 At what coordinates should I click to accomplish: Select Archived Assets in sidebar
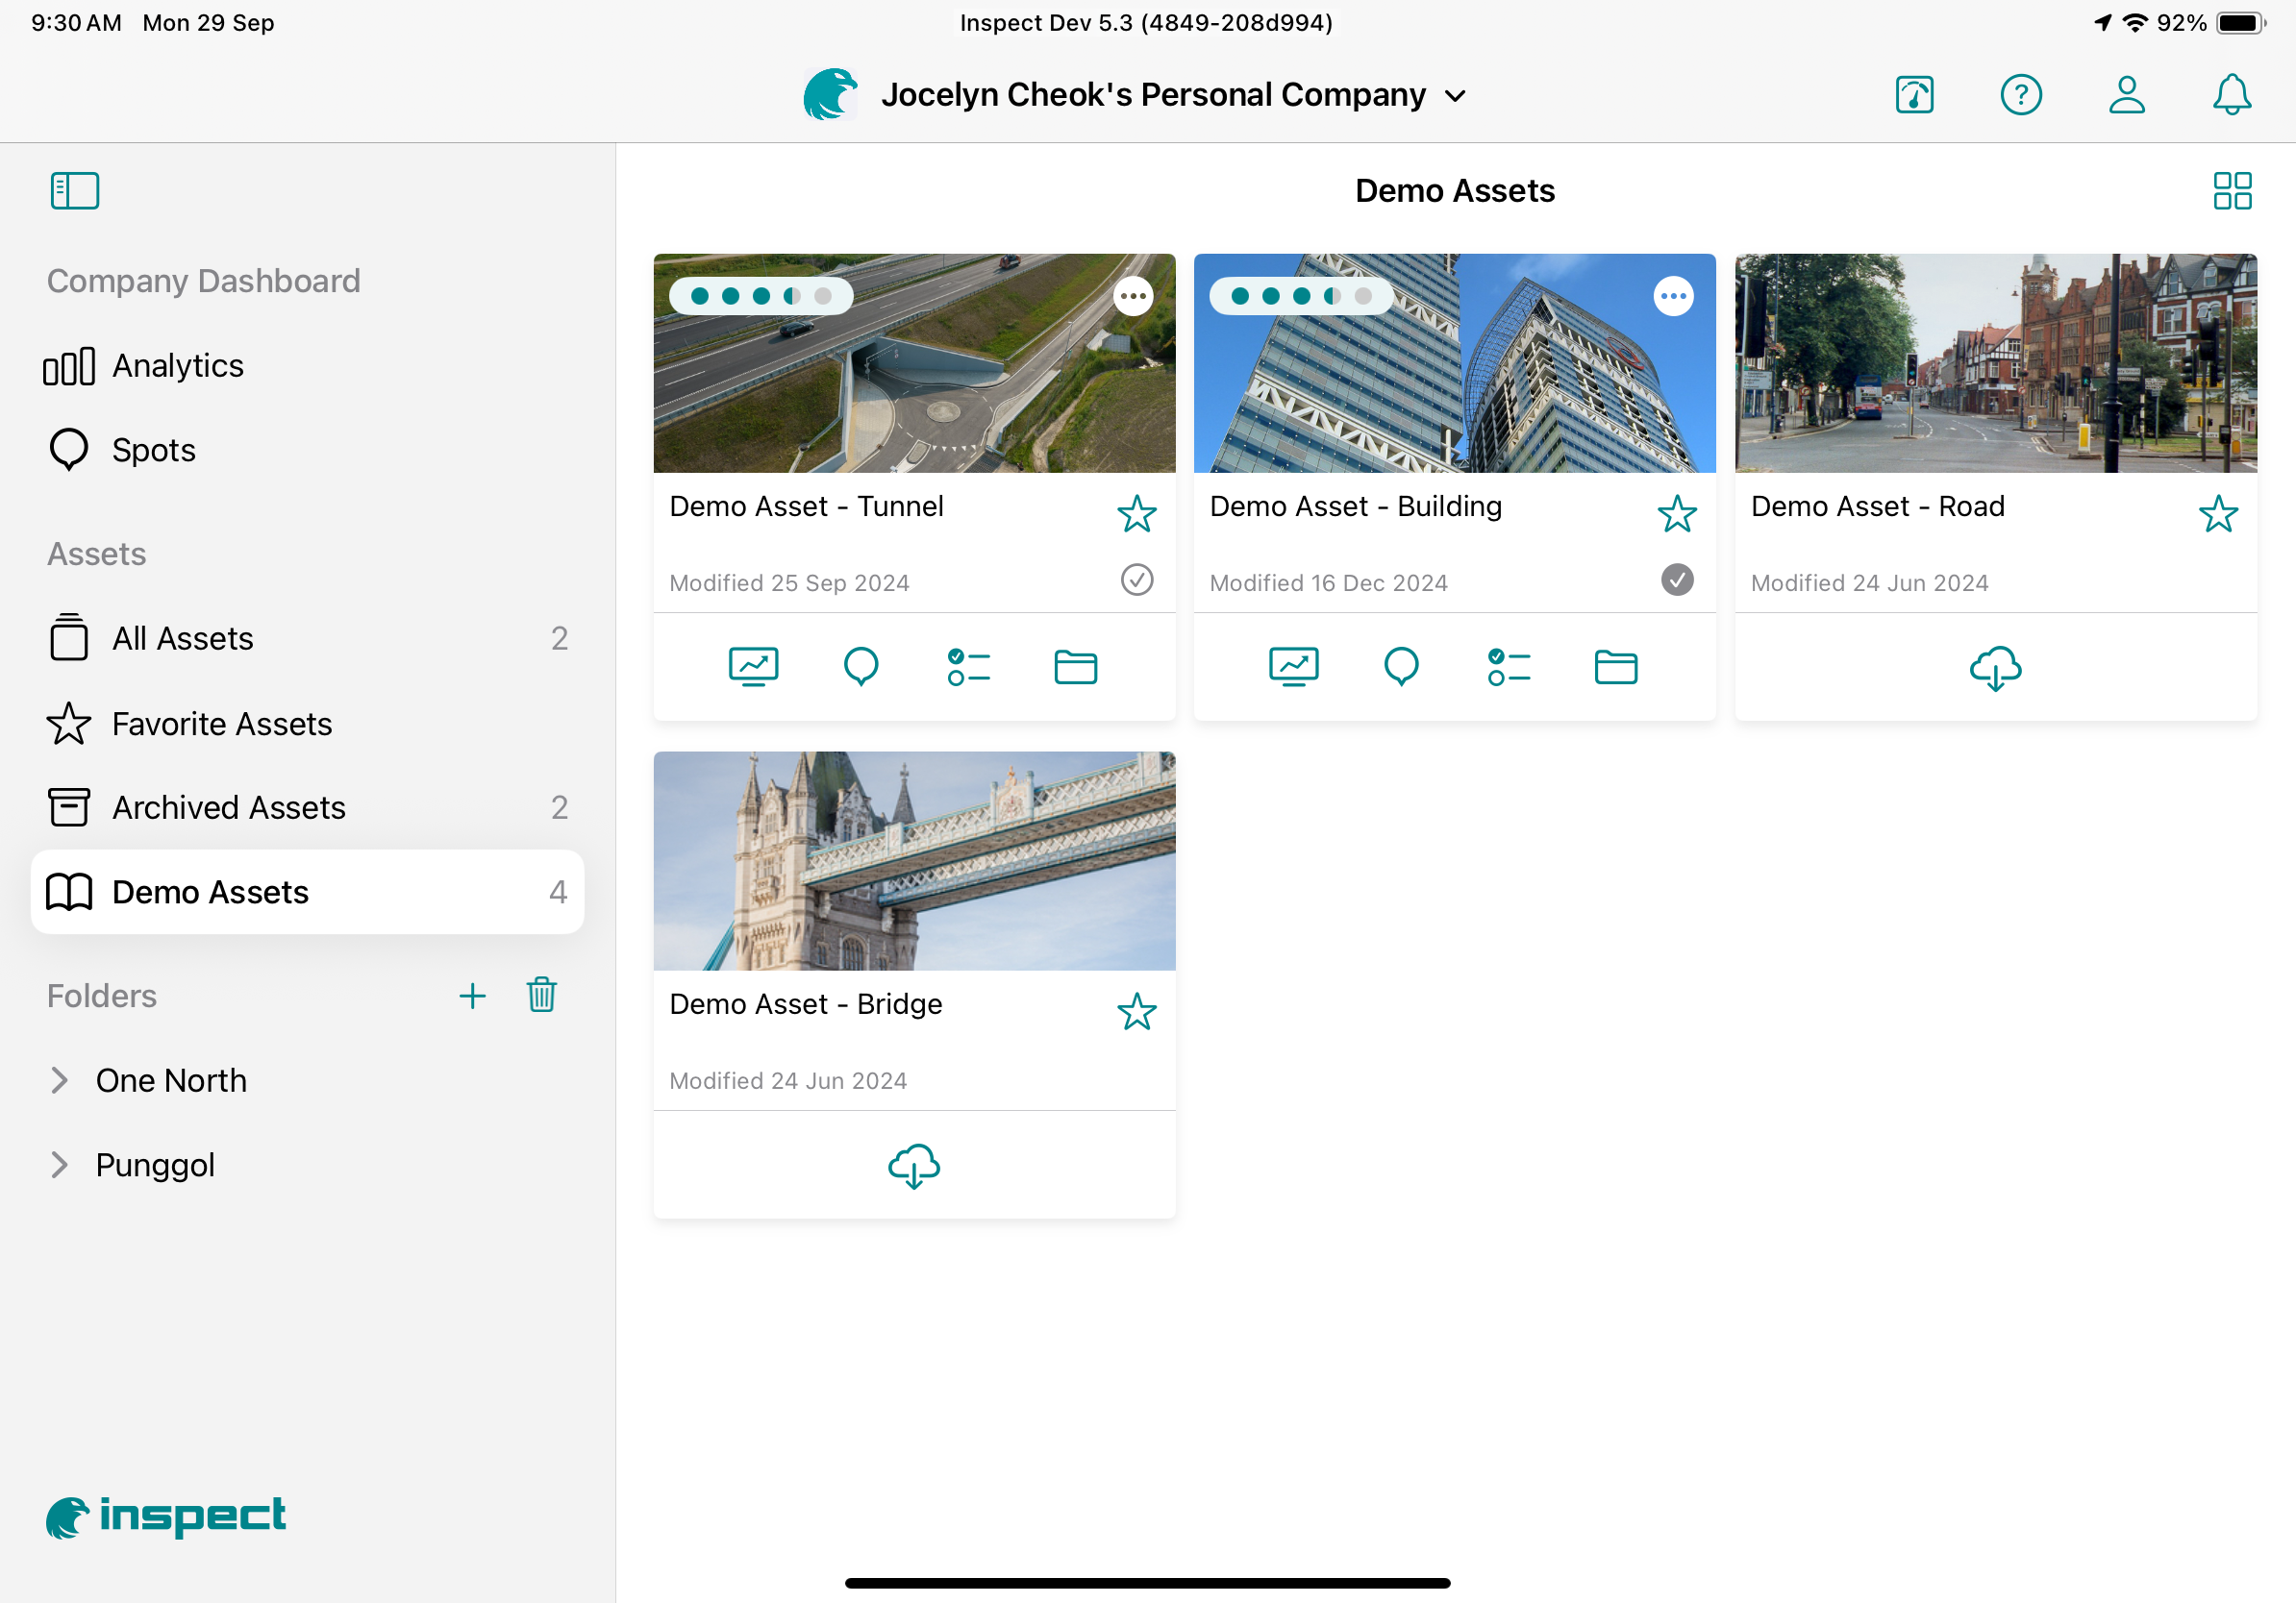point(228,807)
